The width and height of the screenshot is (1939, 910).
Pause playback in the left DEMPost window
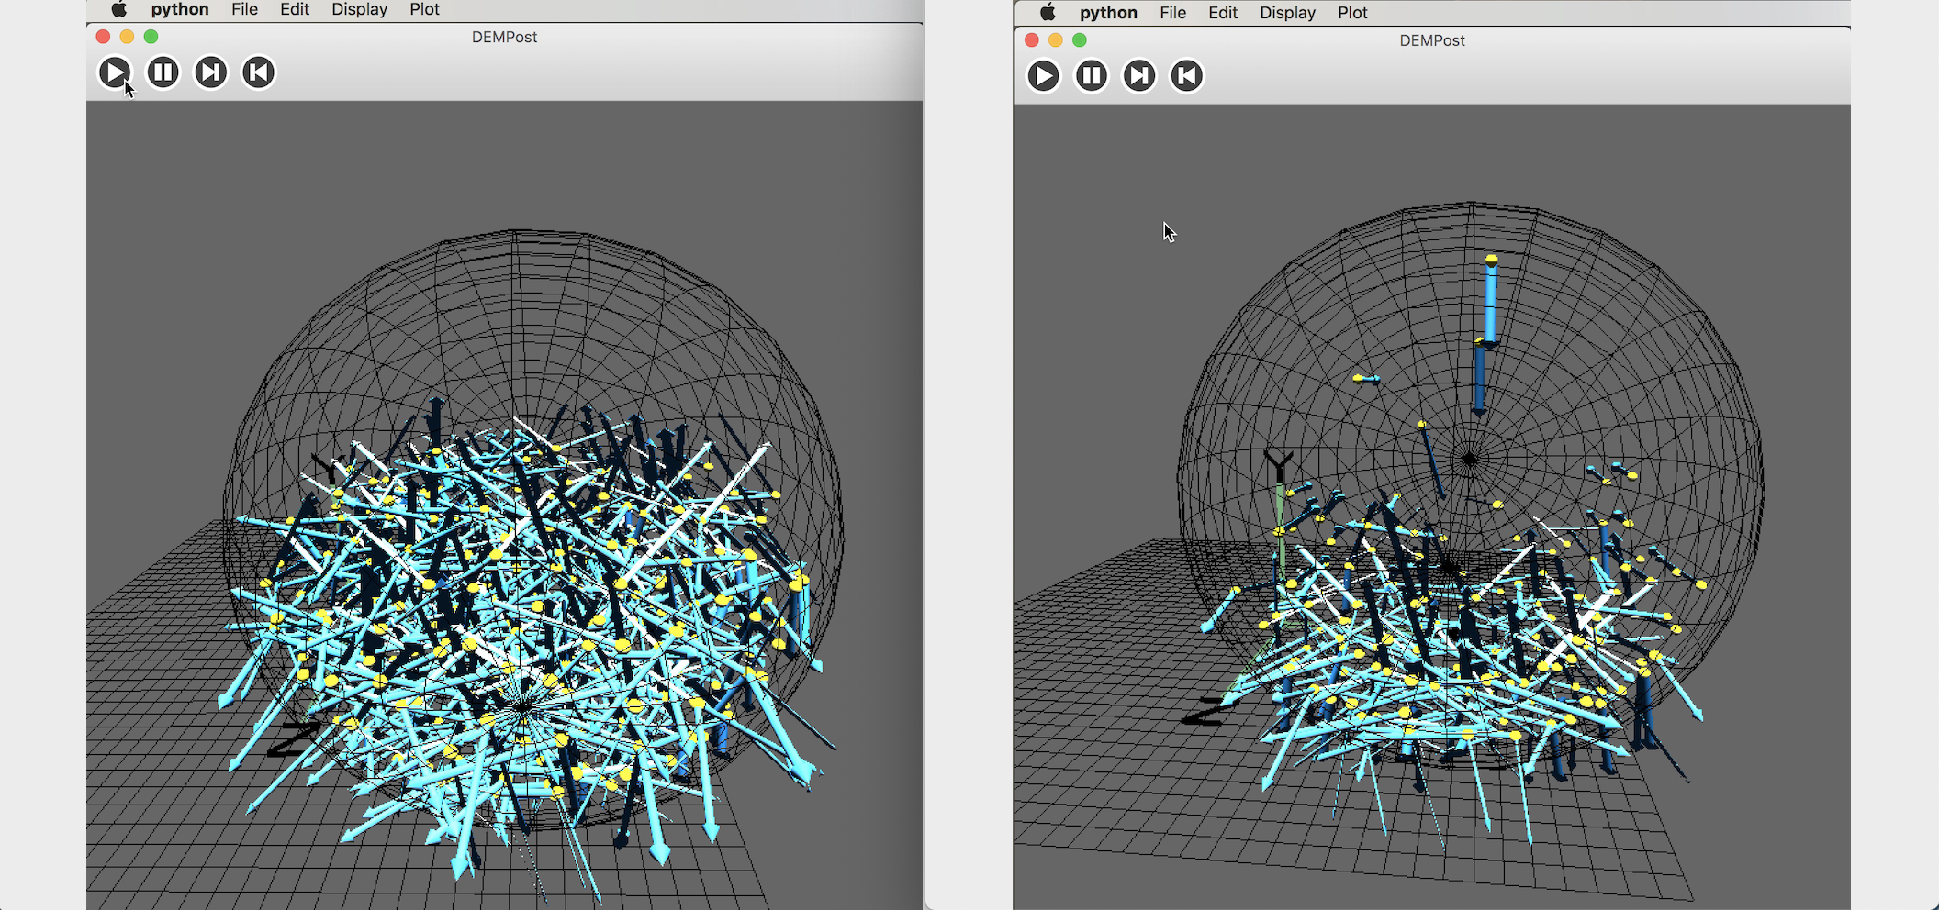click(x=163, y=72)
